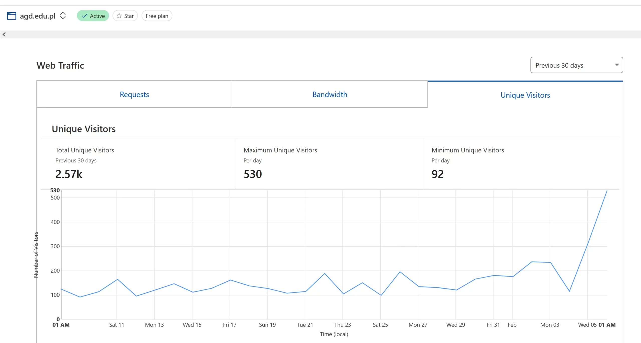
Task: Select the Unique Visitors tab
Action: (x=525, y=95)
